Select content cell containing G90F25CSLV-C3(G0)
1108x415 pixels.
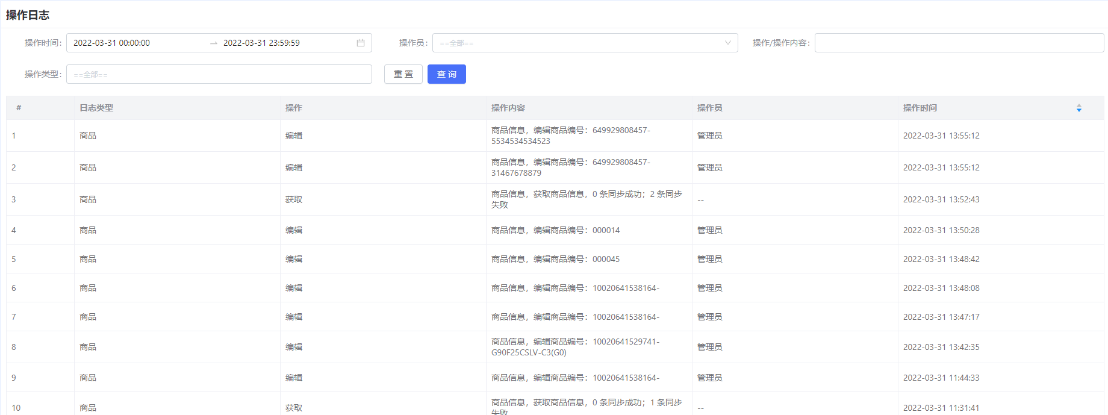[x=589, y=347]
